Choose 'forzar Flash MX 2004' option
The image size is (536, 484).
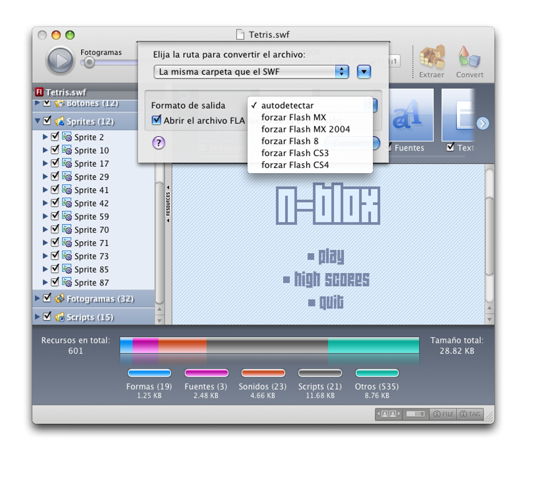point(310,129)
